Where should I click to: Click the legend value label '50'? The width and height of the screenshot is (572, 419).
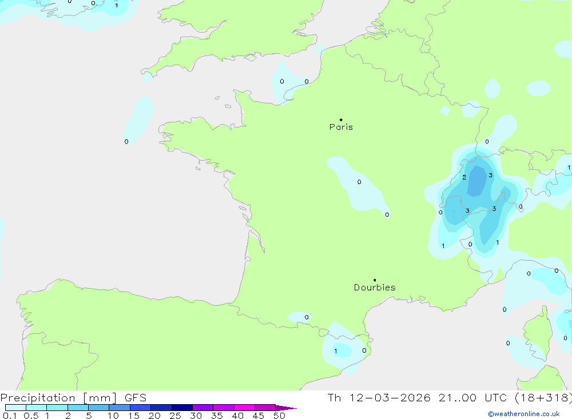pos(280,416)
